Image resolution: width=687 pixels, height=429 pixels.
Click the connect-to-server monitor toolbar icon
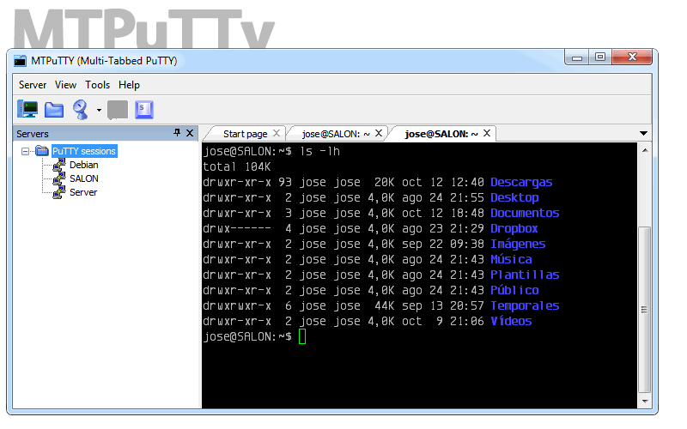27,110
